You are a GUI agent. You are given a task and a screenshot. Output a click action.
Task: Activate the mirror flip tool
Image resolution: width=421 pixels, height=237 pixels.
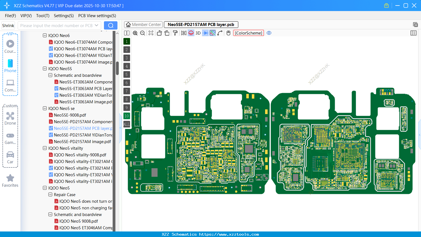coord(183,33)
